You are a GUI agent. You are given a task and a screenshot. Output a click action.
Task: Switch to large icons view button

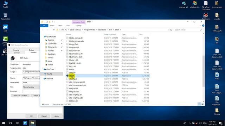click(x=202, y=104)
